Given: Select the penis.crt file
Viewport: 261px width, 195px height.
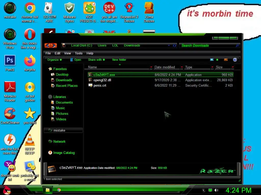Looking at the screenshot, I should click(x=161, y=85).
